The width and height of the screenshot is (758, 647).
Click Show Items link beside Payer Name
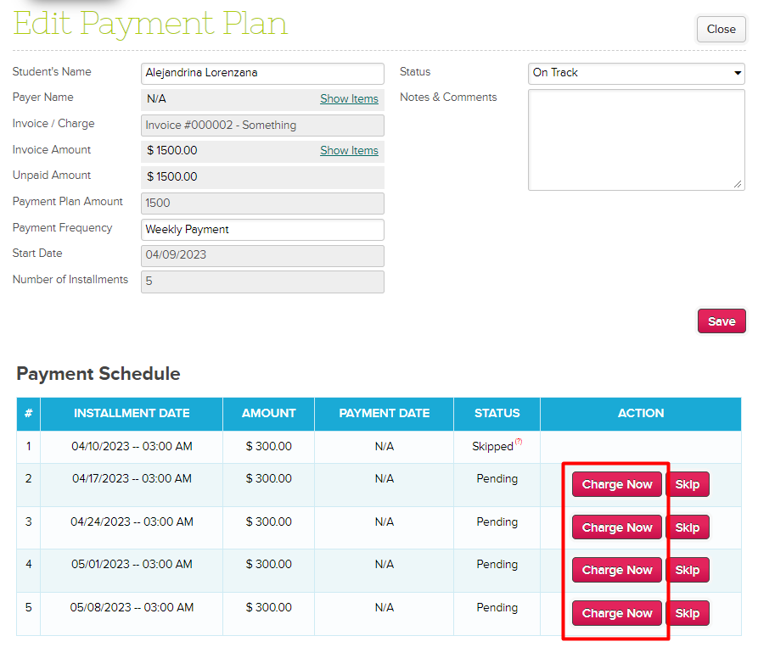(349, 99)
